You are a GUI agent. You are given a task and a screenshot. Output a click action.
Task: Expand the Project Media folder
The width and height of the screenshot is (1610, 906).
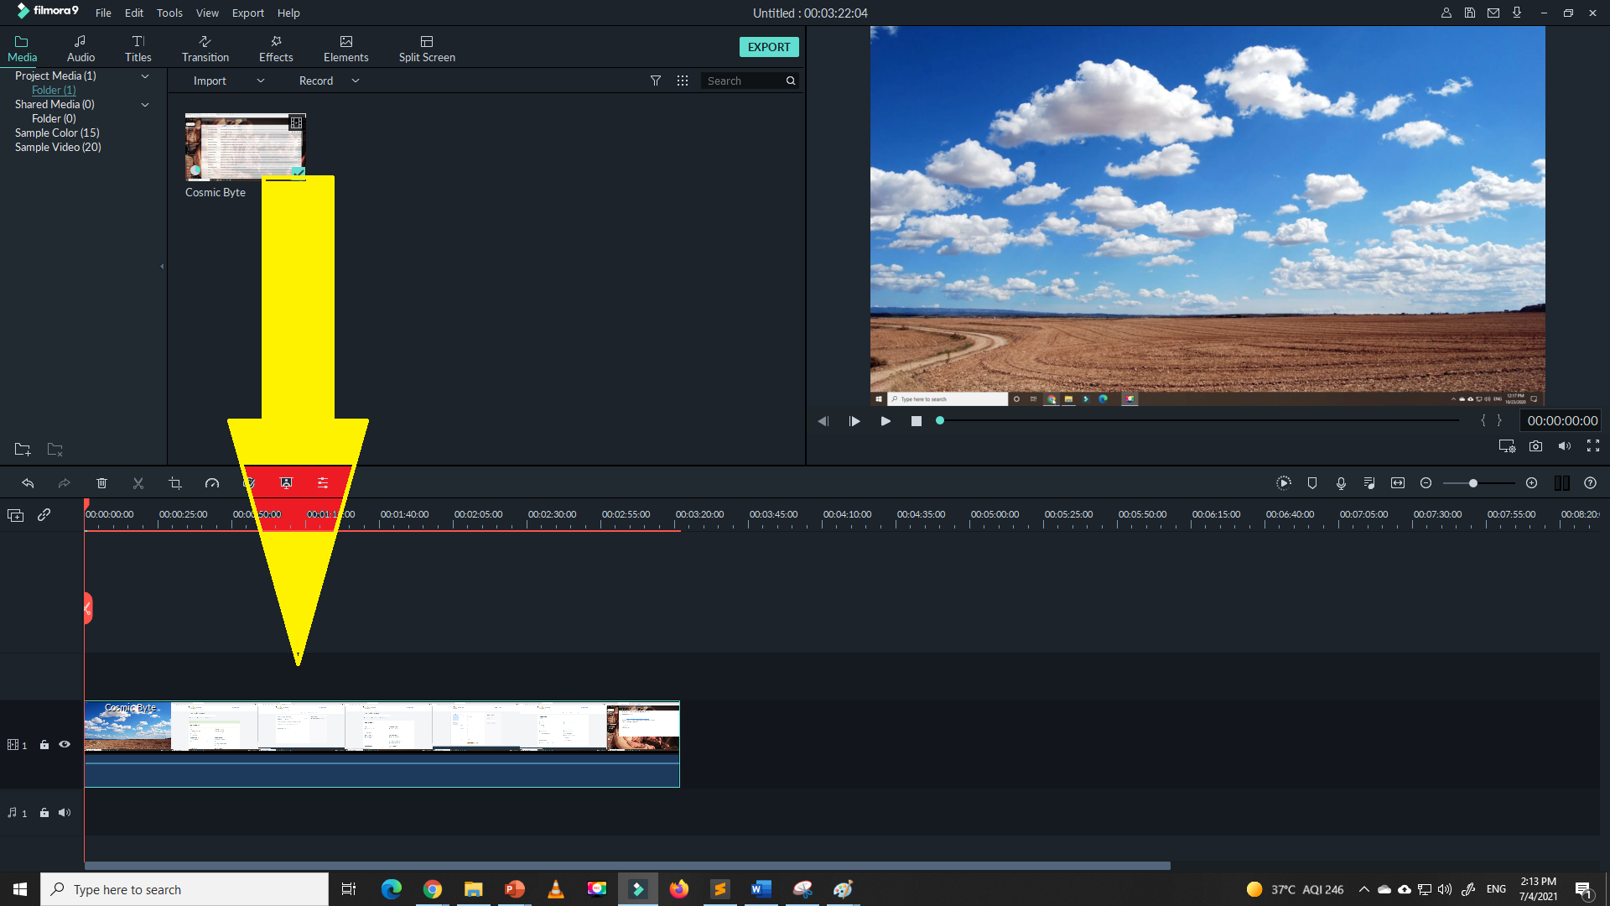pyautogui.click(x=145, y=75)
